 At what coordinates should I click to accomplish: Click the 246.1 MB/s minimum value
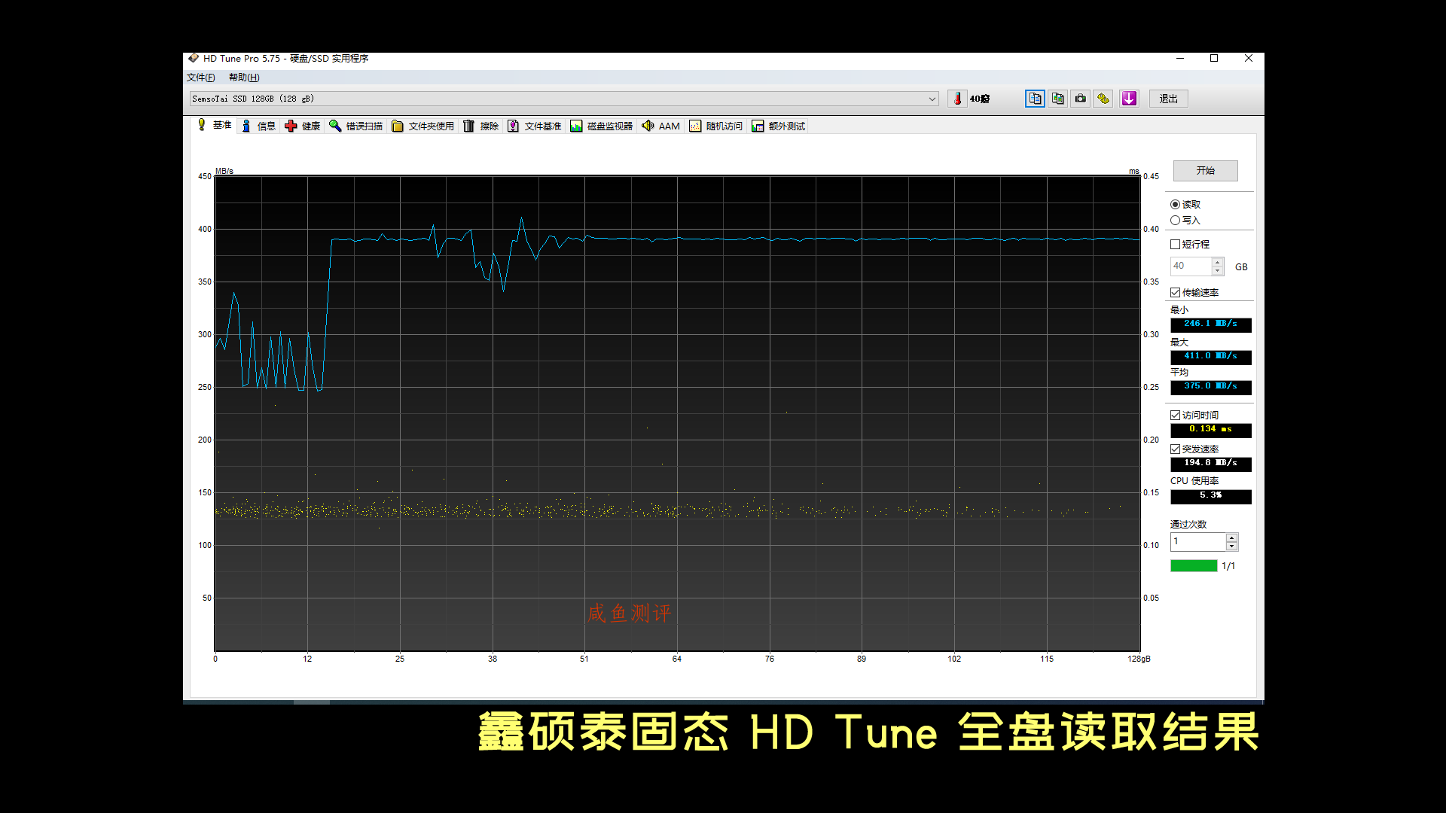[1211, 324]
